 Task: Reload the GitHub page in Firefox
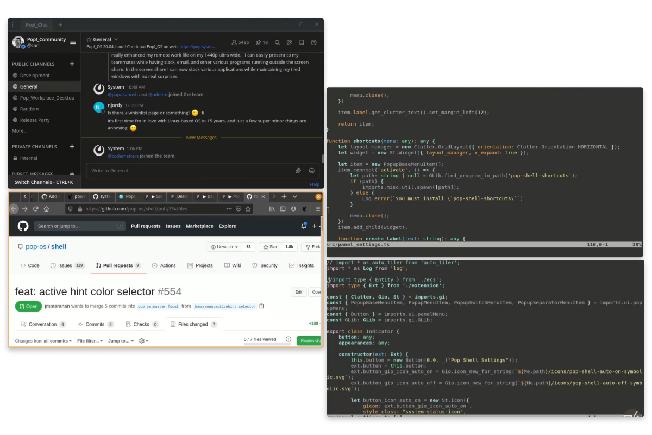(x=36, y=209)
